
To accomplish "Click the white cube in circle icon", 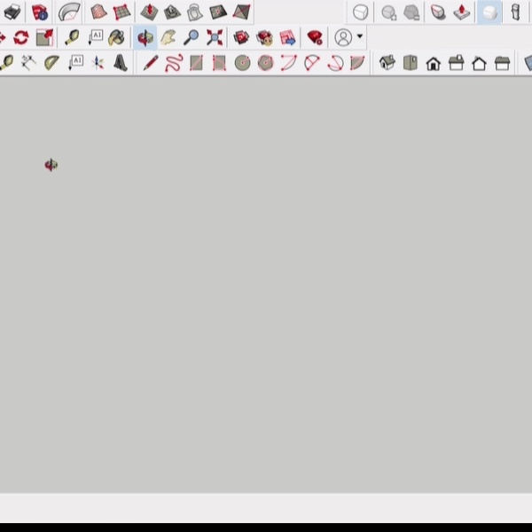I will pyautogui.click(x=360, y=12).
